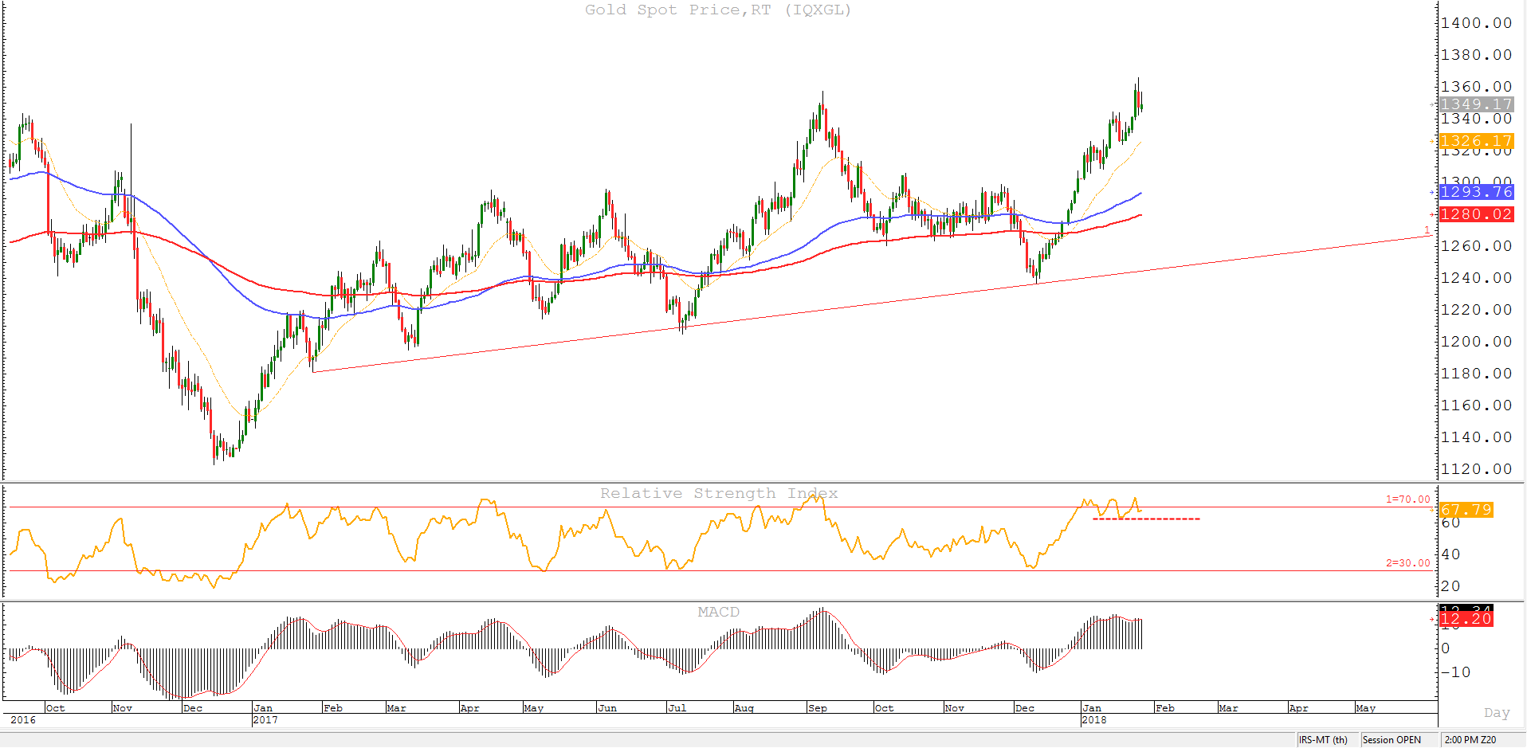1527x748 pixels.
Task: Click the 2017 year label on time axis
Action: coord(265,720)
